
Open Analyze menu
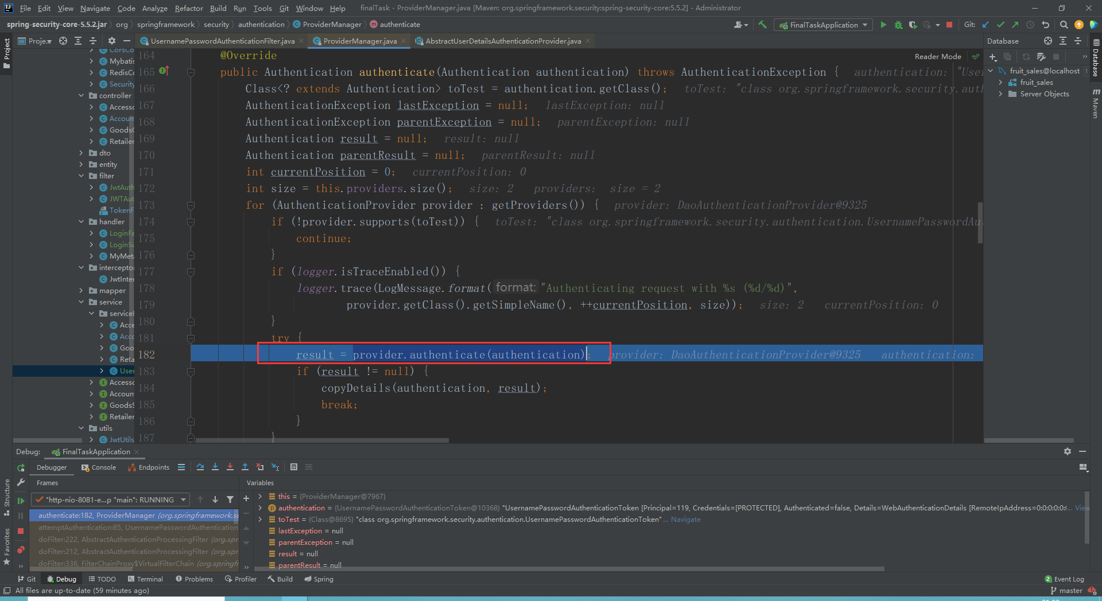pos(155,8)
